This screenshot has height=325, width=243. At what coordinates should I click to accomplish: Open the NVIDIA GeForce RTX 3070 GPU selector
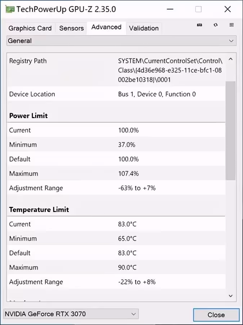point(71,314)
